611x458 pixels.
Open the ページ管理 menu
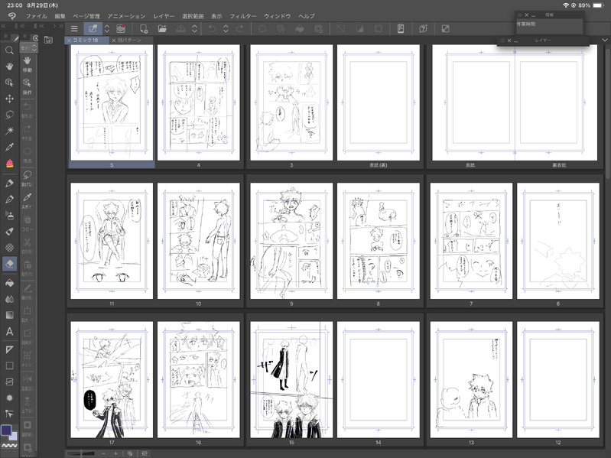[86, 16]
